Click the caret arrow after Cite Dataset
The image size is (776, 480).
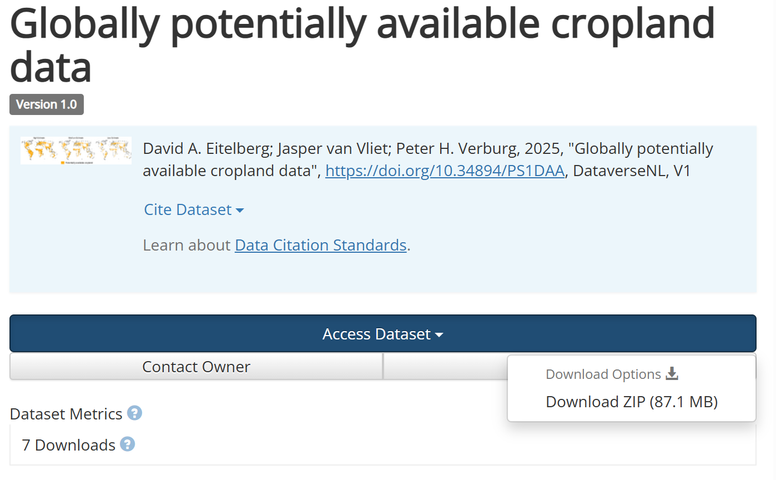click(x=240, y=210)
